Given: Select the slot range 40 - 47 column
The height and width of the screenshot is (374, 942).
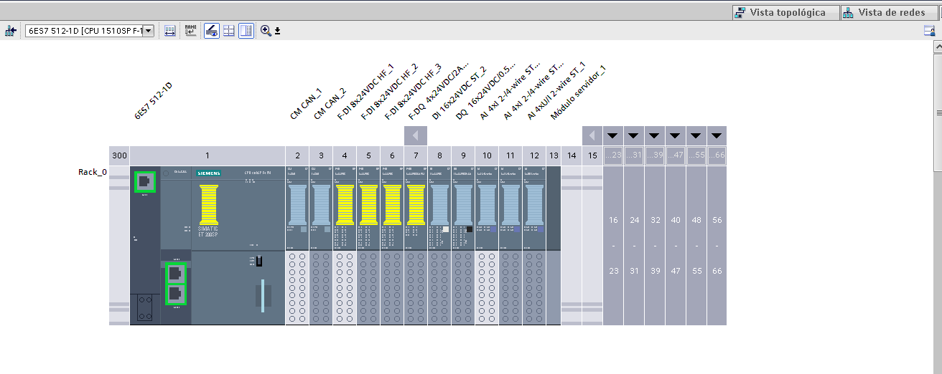Looking at the screenshot, I should pos(676,245).
